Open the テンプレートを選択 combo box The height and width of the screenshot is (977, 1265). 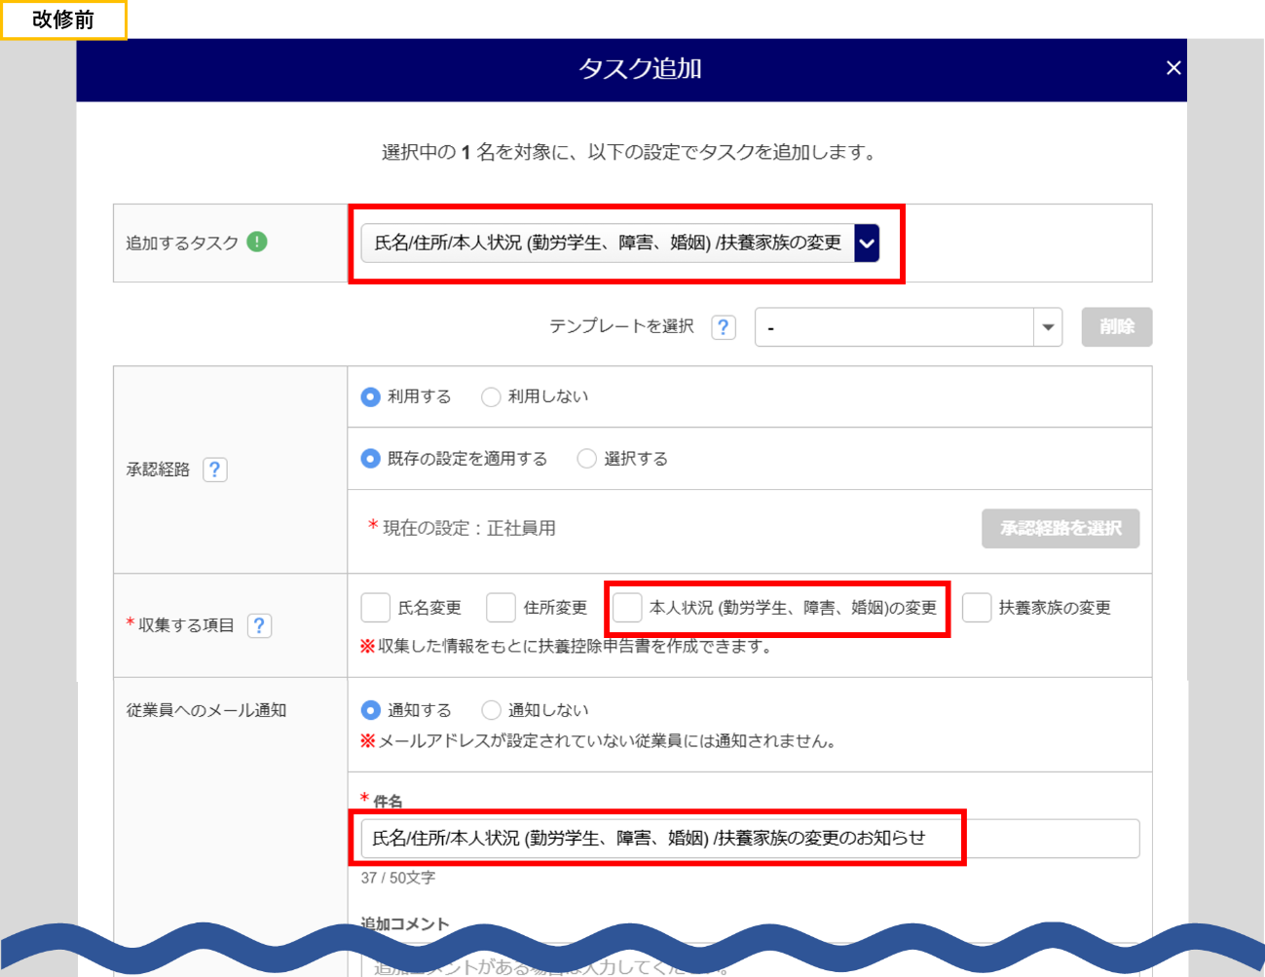point(894,327)
